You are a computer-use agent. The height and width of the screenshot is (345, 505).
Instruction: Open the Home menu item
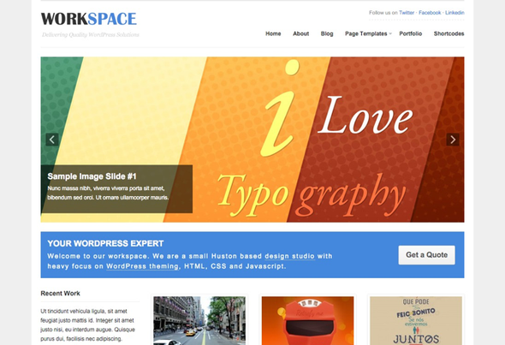click(273, 33)
